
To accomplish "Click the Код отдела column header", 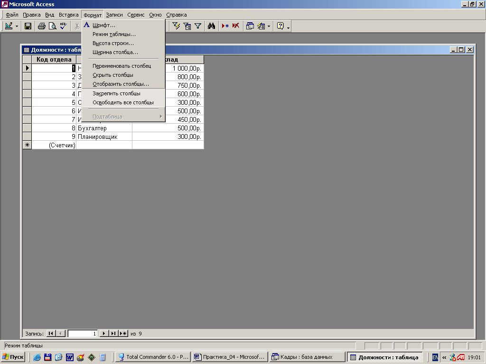I will click(x=54, y=59).
